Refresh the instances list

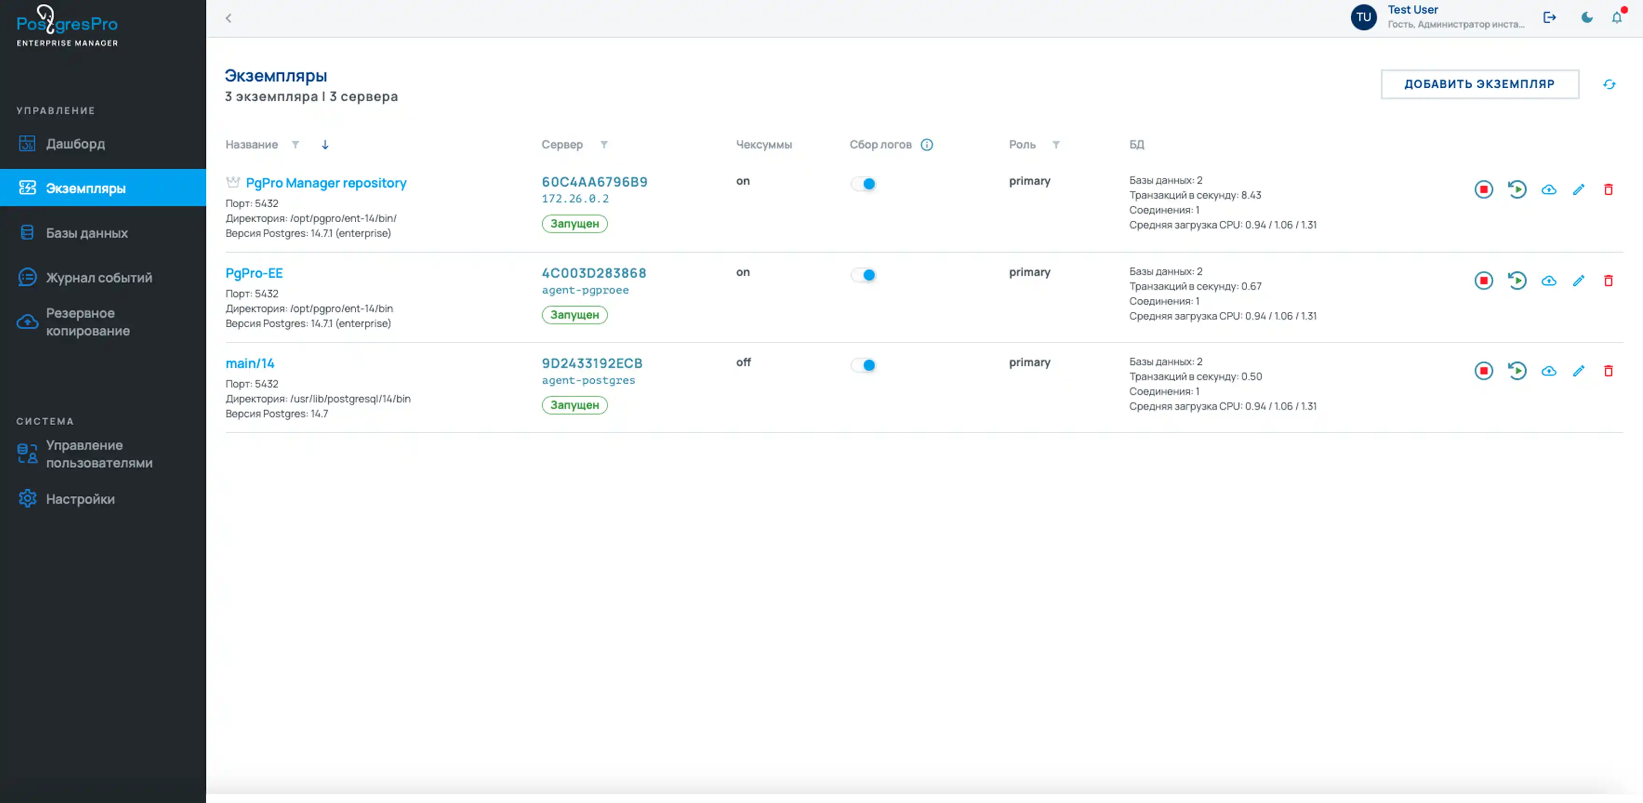pyautogui.click(x=1609, y=84)
